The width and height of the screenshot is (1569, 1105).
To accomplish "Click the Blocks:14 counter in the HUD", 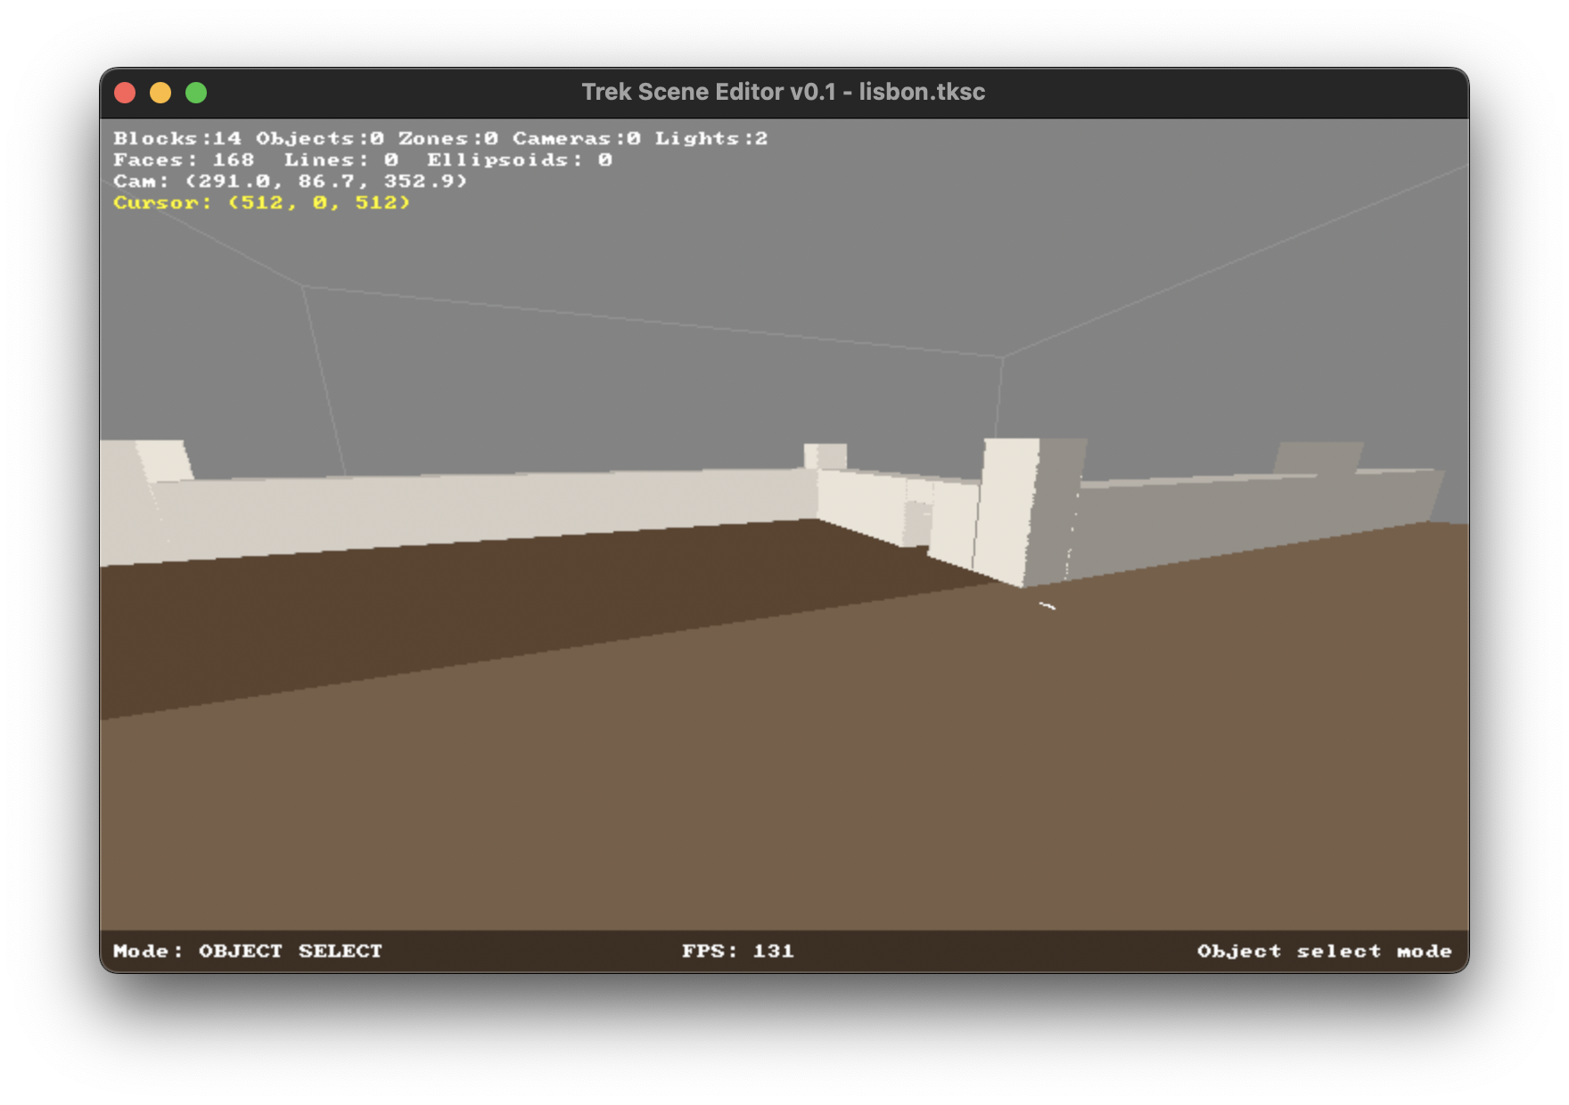I will pos(176,138).
